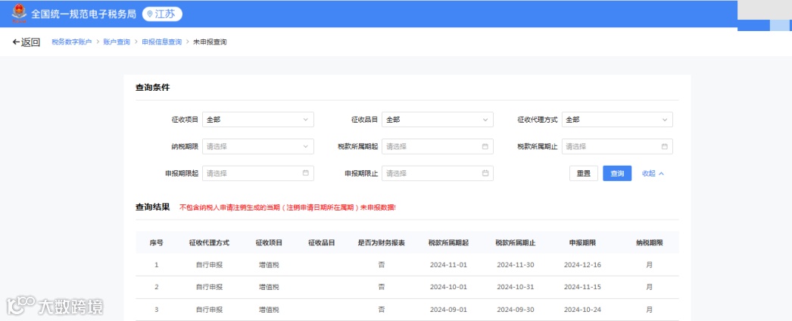Click the 查询条件 section heading

pyautogui.click(x=152, y=87)
